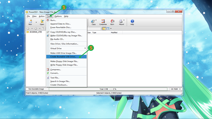
Task: Open the Options menu
Action: click(x=58, y=16)
